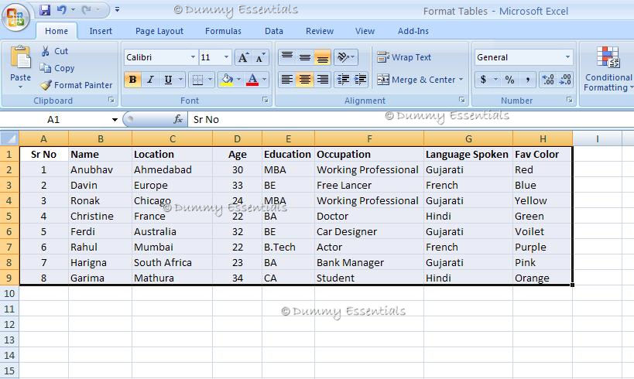Align text to the right
Image resolution: width=634 pixels, height=379 pixels.
point(323,80)
